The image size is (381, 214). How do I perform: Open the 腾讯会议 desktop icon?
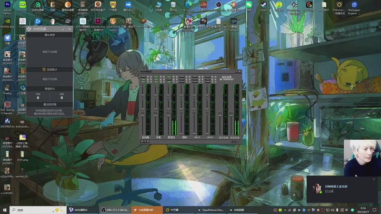pyautogui.click(x=128, y=7)
